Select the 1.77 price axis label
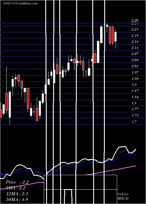This screenshot has height=204, width=146. 135,109
